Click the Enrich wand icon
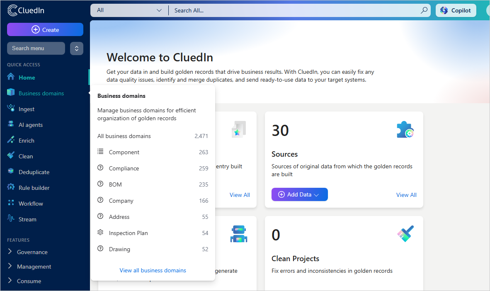The width and height of the screenshot is (490, 291). (11, 140)
